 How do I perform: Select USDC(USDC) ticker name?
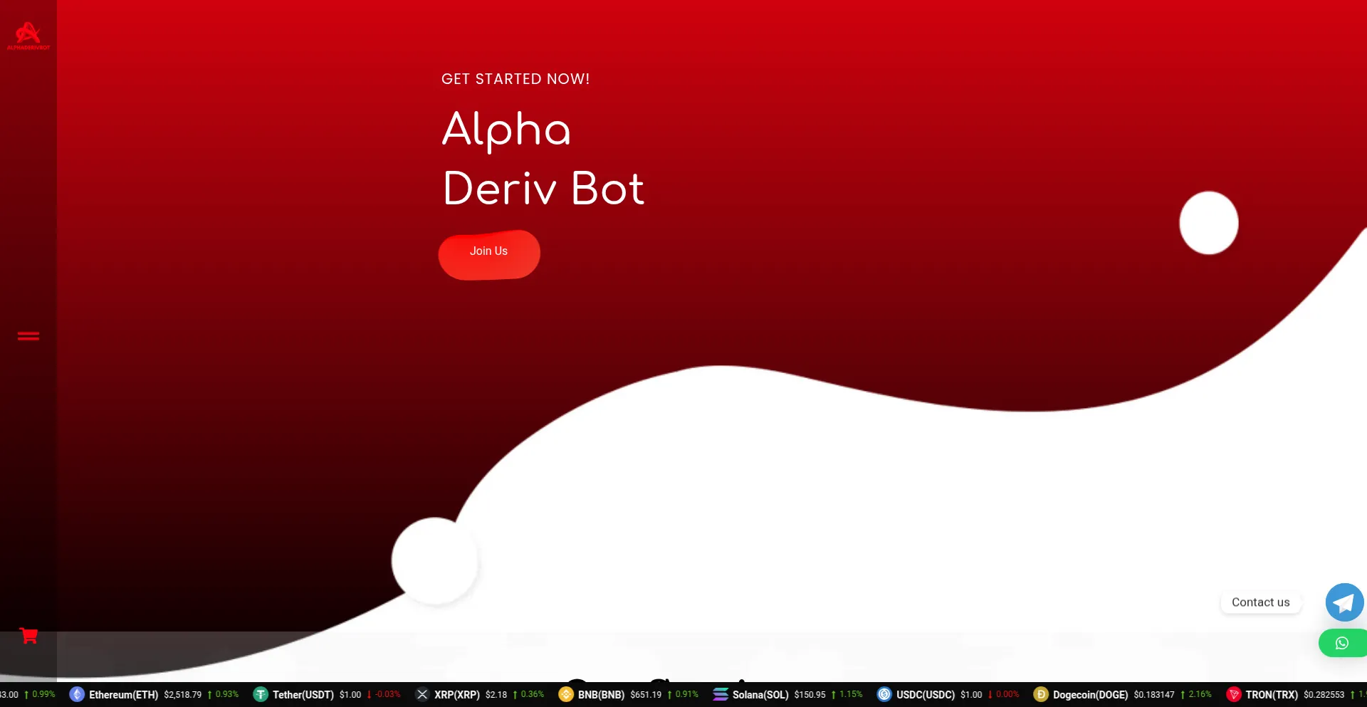926,695
